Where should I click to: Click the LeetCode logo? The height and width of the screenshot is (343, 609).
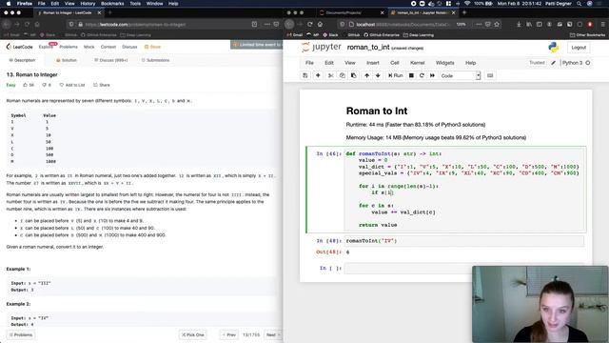click(19, 47)
